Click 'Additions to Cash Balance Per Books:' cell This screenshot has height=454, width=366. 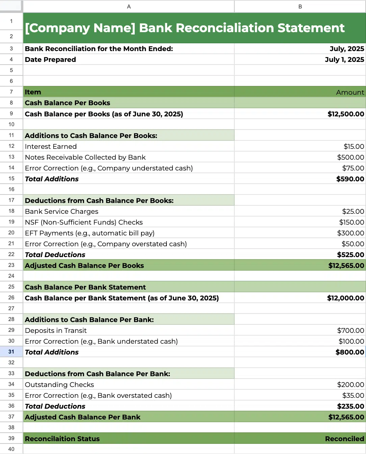[x=129, y=135]
